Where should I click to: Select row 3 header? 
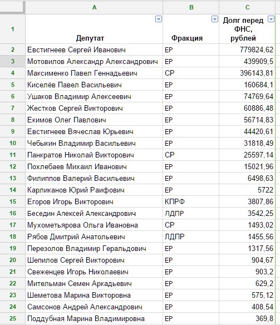(13, 61)
